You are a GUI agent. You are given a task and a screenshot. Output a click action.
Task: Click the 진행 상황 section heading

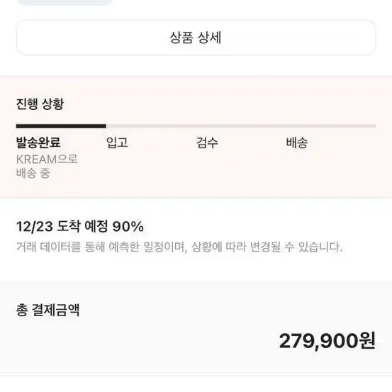tap(40, 103)
